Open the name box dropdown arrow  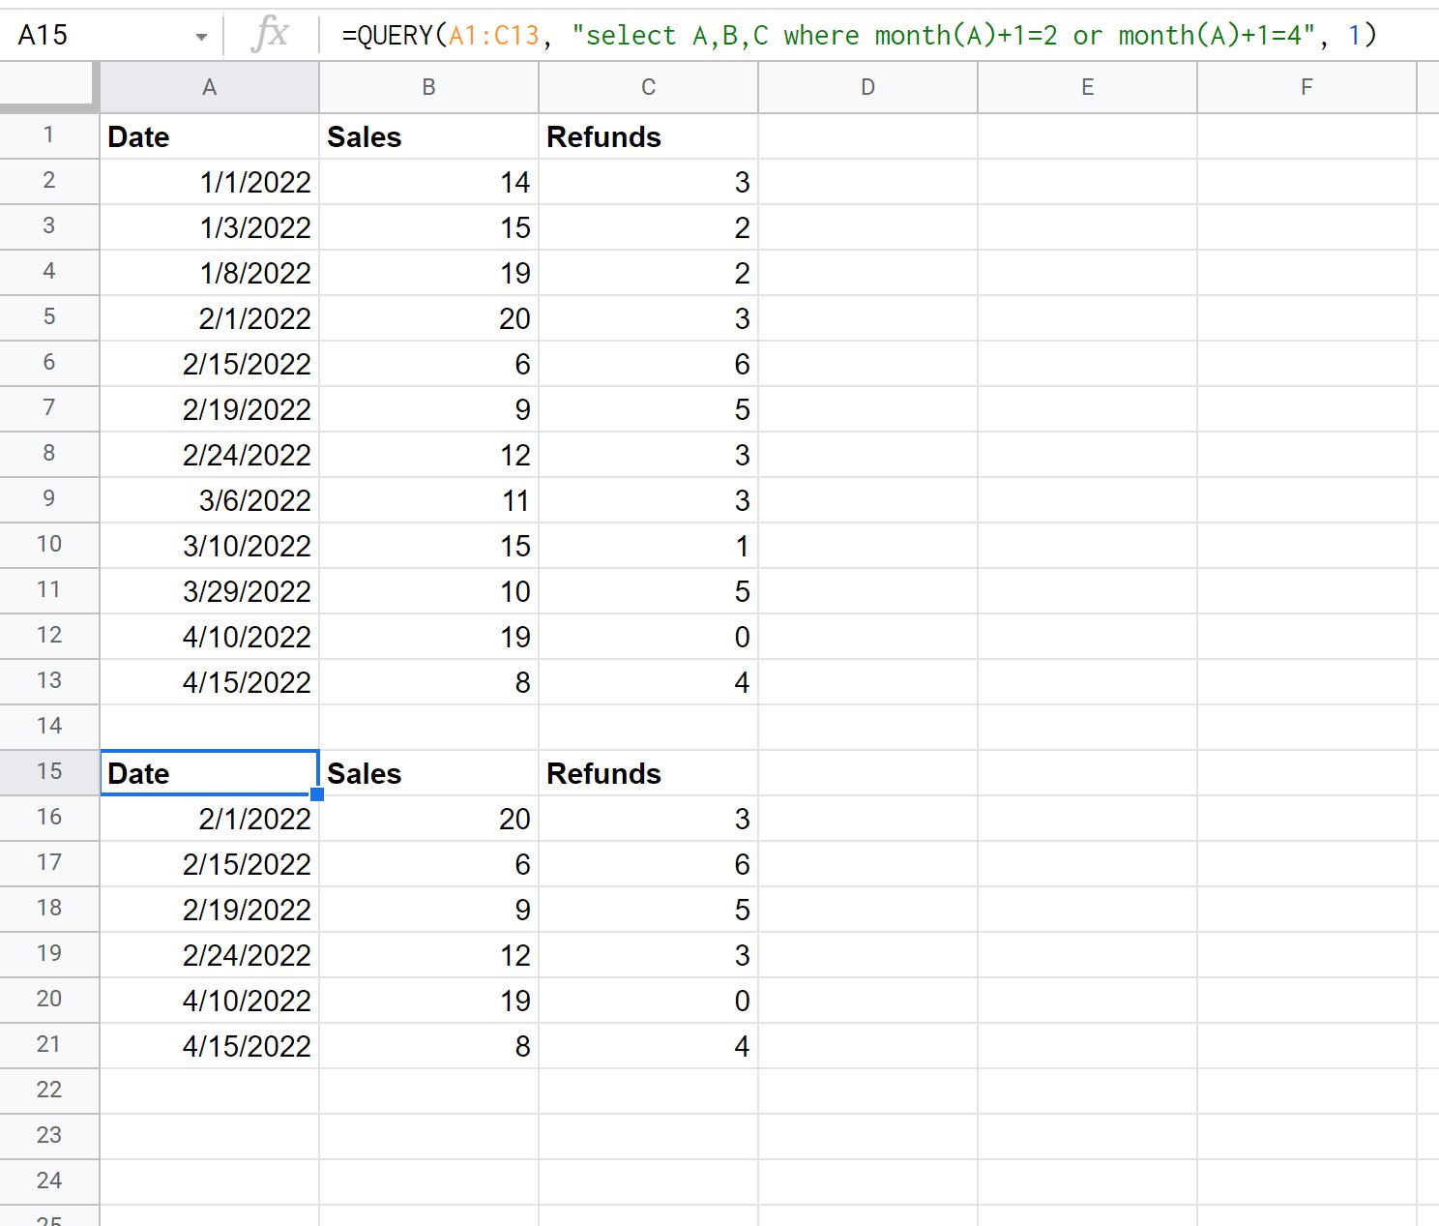201,37
